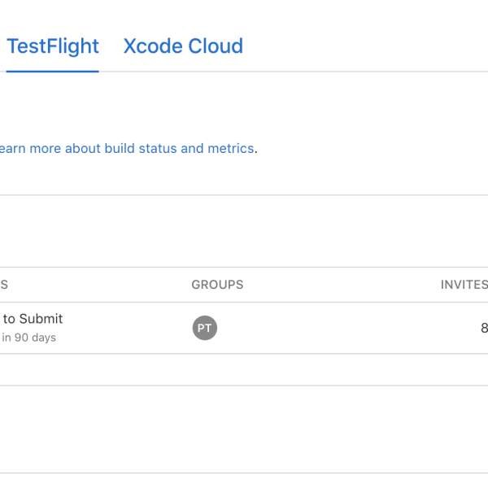
Task: Click the empty section above the table headers
Action: (244, 231)
